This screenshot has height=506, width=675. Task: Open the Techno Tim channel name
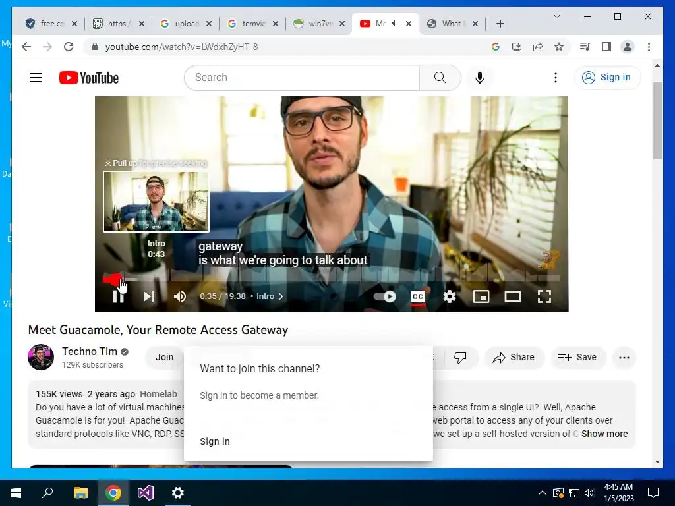point(90,352)
